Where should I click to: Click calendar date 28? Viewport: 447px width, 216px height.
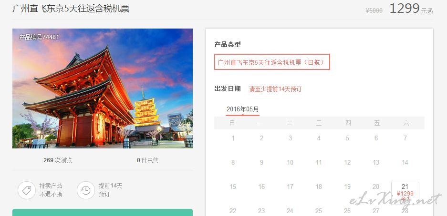(405, 211)
